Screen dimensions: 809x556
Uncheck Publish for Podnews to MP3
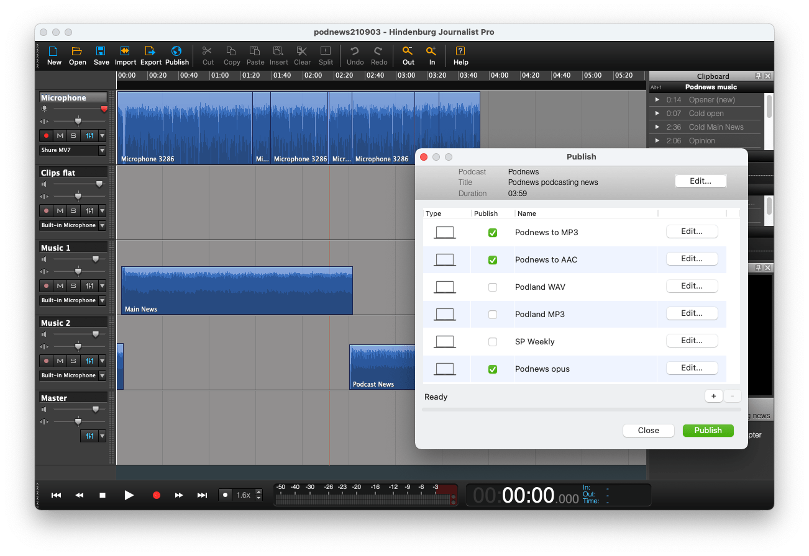tap(493, 233)
